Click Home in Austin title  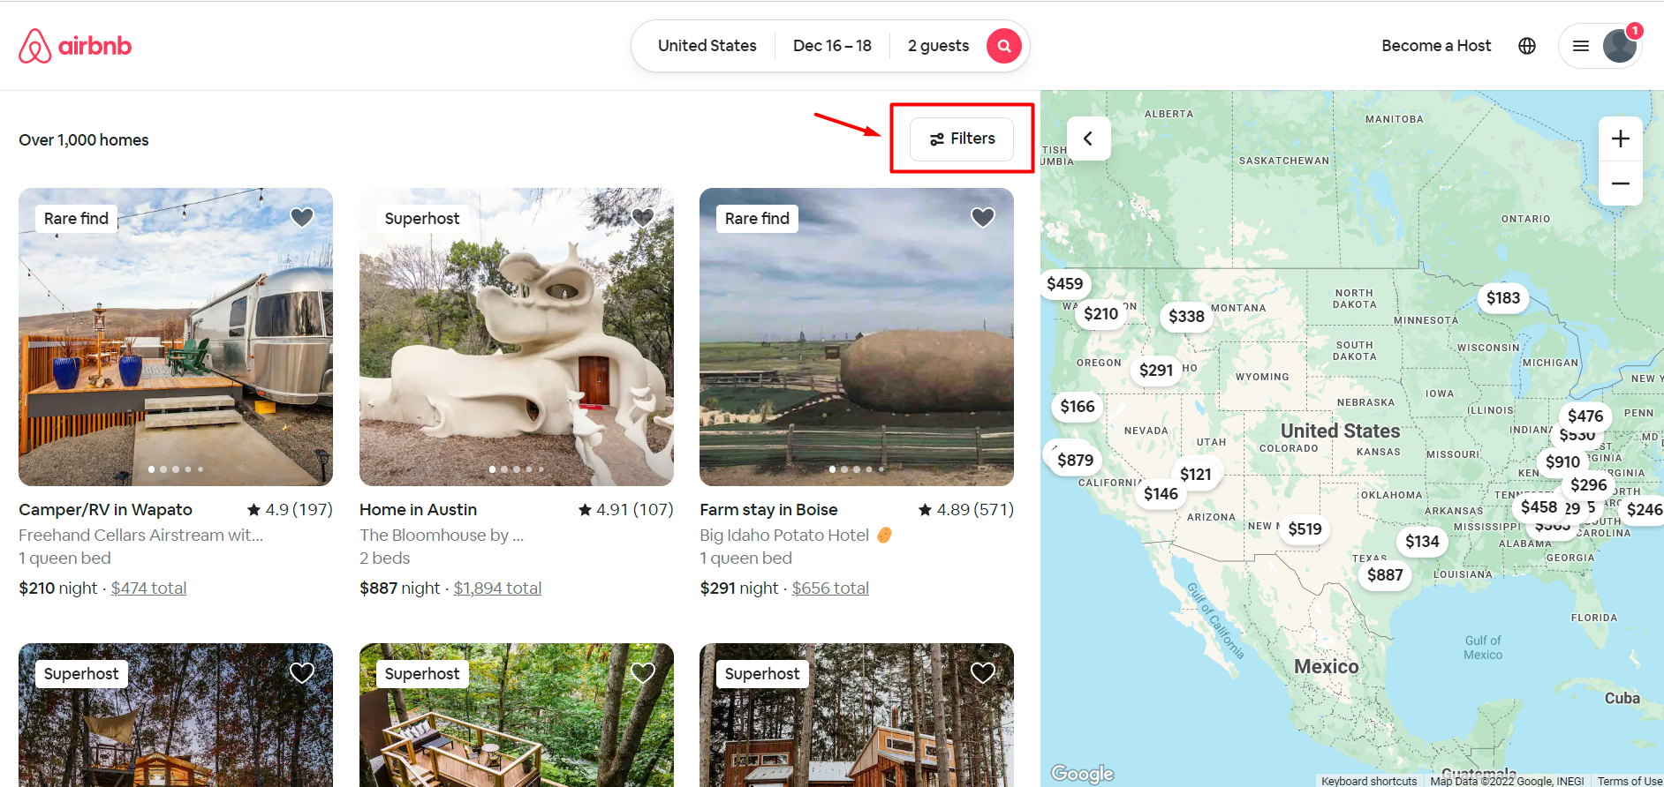pyautogui.click(x=419, y=510)
